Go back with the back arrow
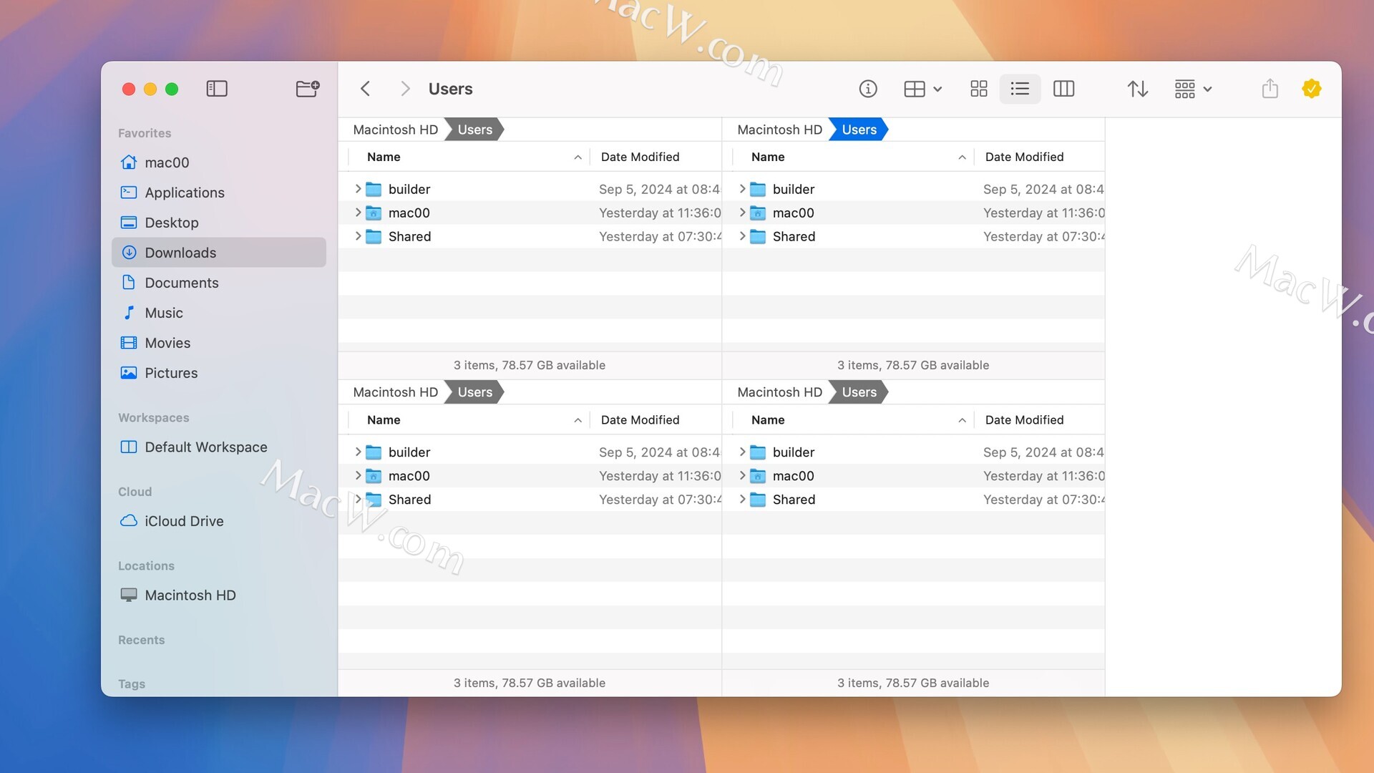The image size is (1374, 773). [366, 89]
